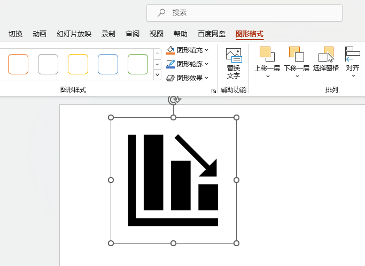
Task: Click the search box at top
Action: click(244, 13)
